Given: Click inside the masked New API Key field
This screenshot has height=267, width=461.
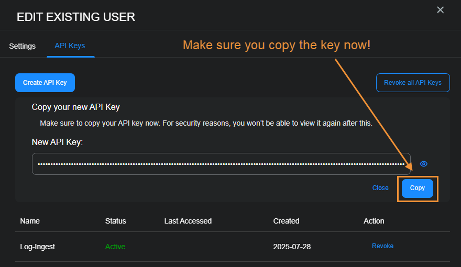Looking at the screenshot, I should (220, 164).
